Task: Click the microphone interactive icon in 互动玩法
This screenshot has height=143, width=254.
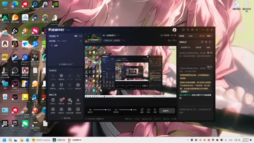Action: coord(53,76)
